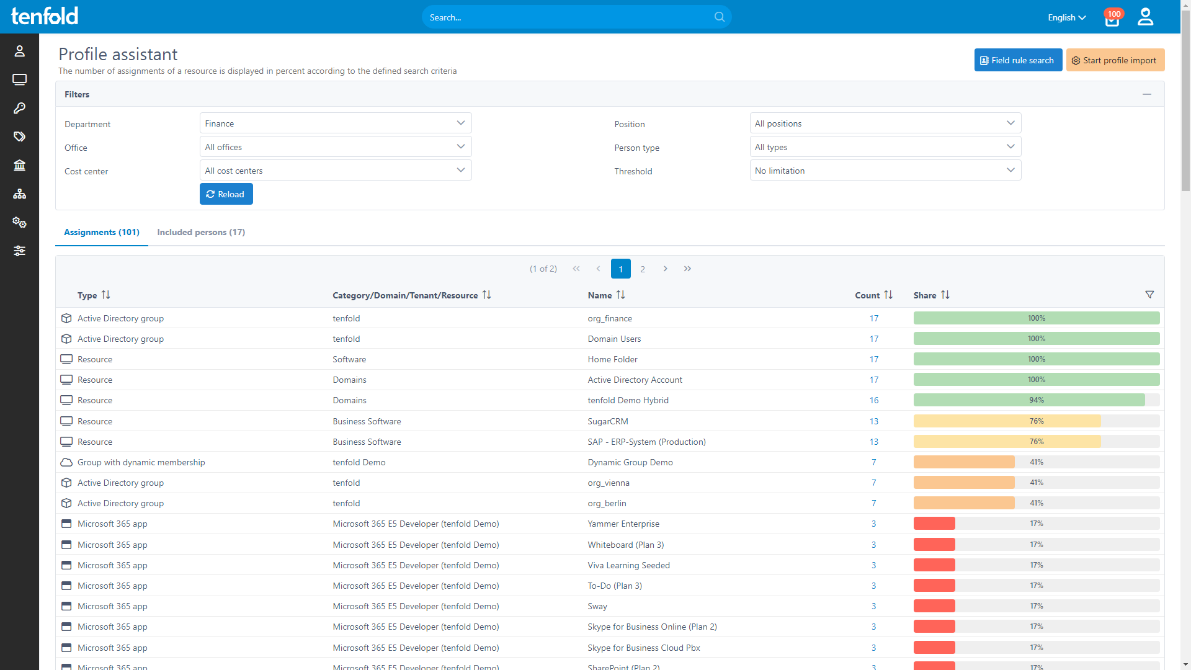Select the Assignments (101) tab

pos(102,232)
